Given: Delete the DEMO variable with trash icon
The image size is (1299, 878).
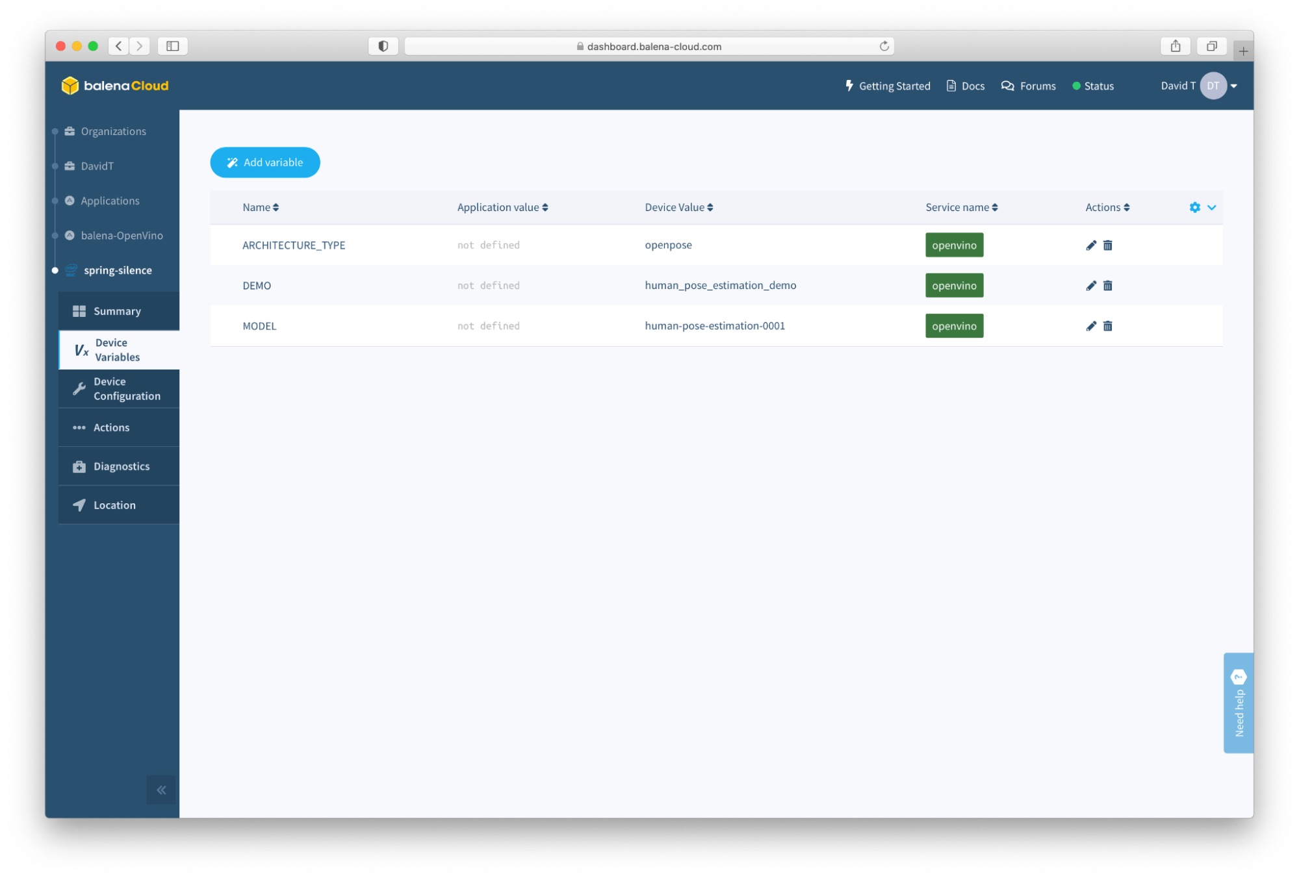Looking at the screenshot, I should [1107, 286].
